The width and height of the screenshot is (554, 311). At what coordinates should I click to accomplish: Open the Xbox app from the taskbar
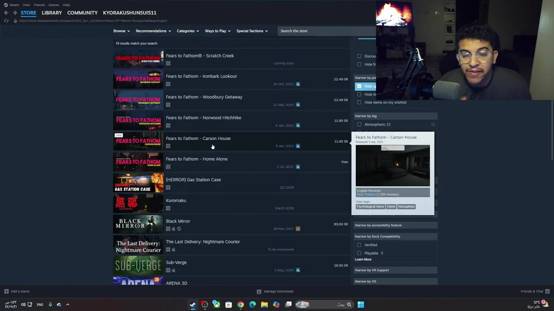[216, 305]
